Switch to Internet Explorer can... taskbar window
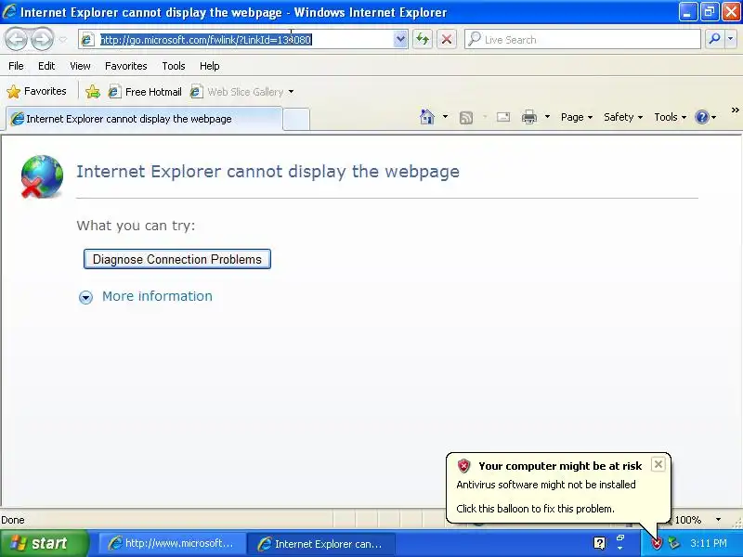This screenshot has height=557, width=743. [x=321, y=543]
